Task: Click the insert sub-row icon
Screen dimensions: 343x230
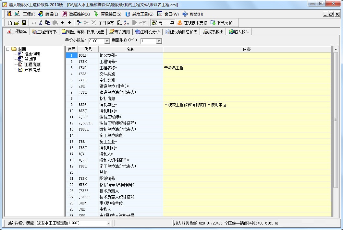Action: point(86,22)
